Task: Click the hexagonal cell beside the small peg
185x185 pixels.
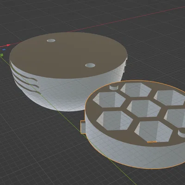Action: coord(136,89)
